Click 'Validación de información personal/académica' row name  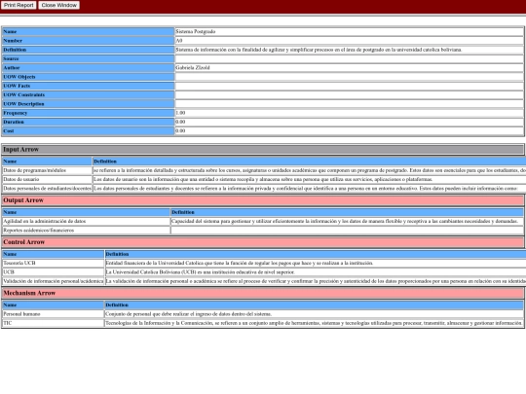pos(53,281)
